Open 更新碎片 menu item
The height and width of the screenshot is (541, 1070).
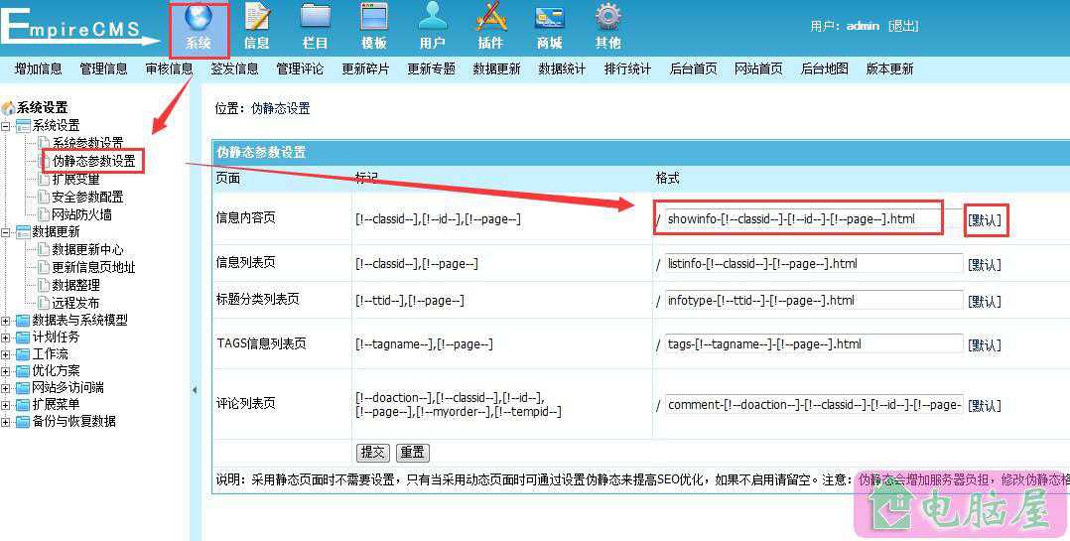(365, 68)
